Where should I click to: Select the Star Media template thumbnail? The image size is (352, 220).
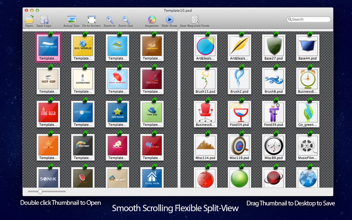click(48, 147)
